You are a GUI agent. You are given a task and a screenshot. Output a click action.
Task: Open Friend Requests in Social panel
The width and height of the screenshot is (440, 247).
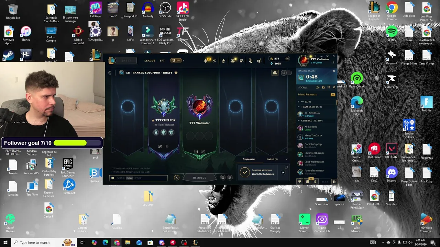pos(316,95)
